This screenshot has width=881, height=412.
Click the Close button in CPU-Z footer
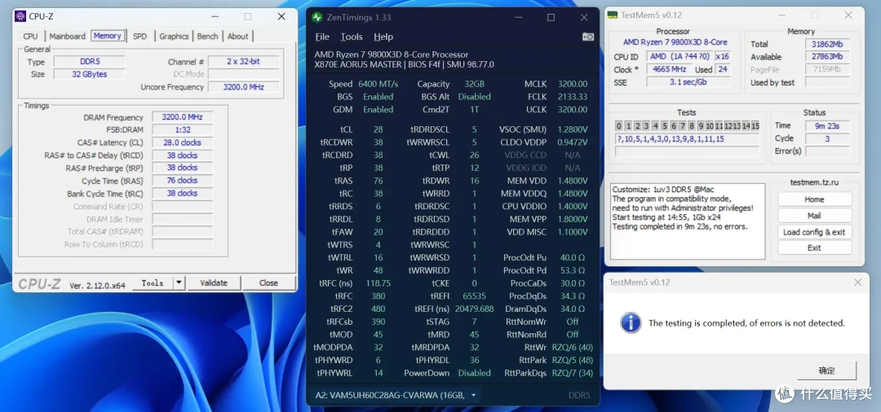coord(268,283)
